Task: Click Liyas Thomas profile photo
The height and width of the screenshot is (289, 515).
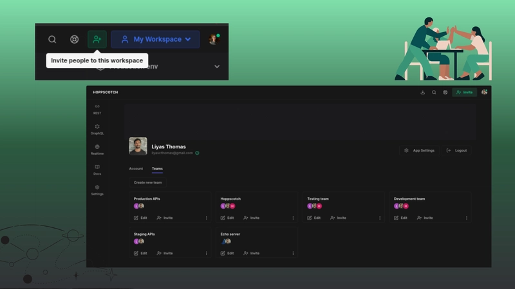Action: (138, 146)
